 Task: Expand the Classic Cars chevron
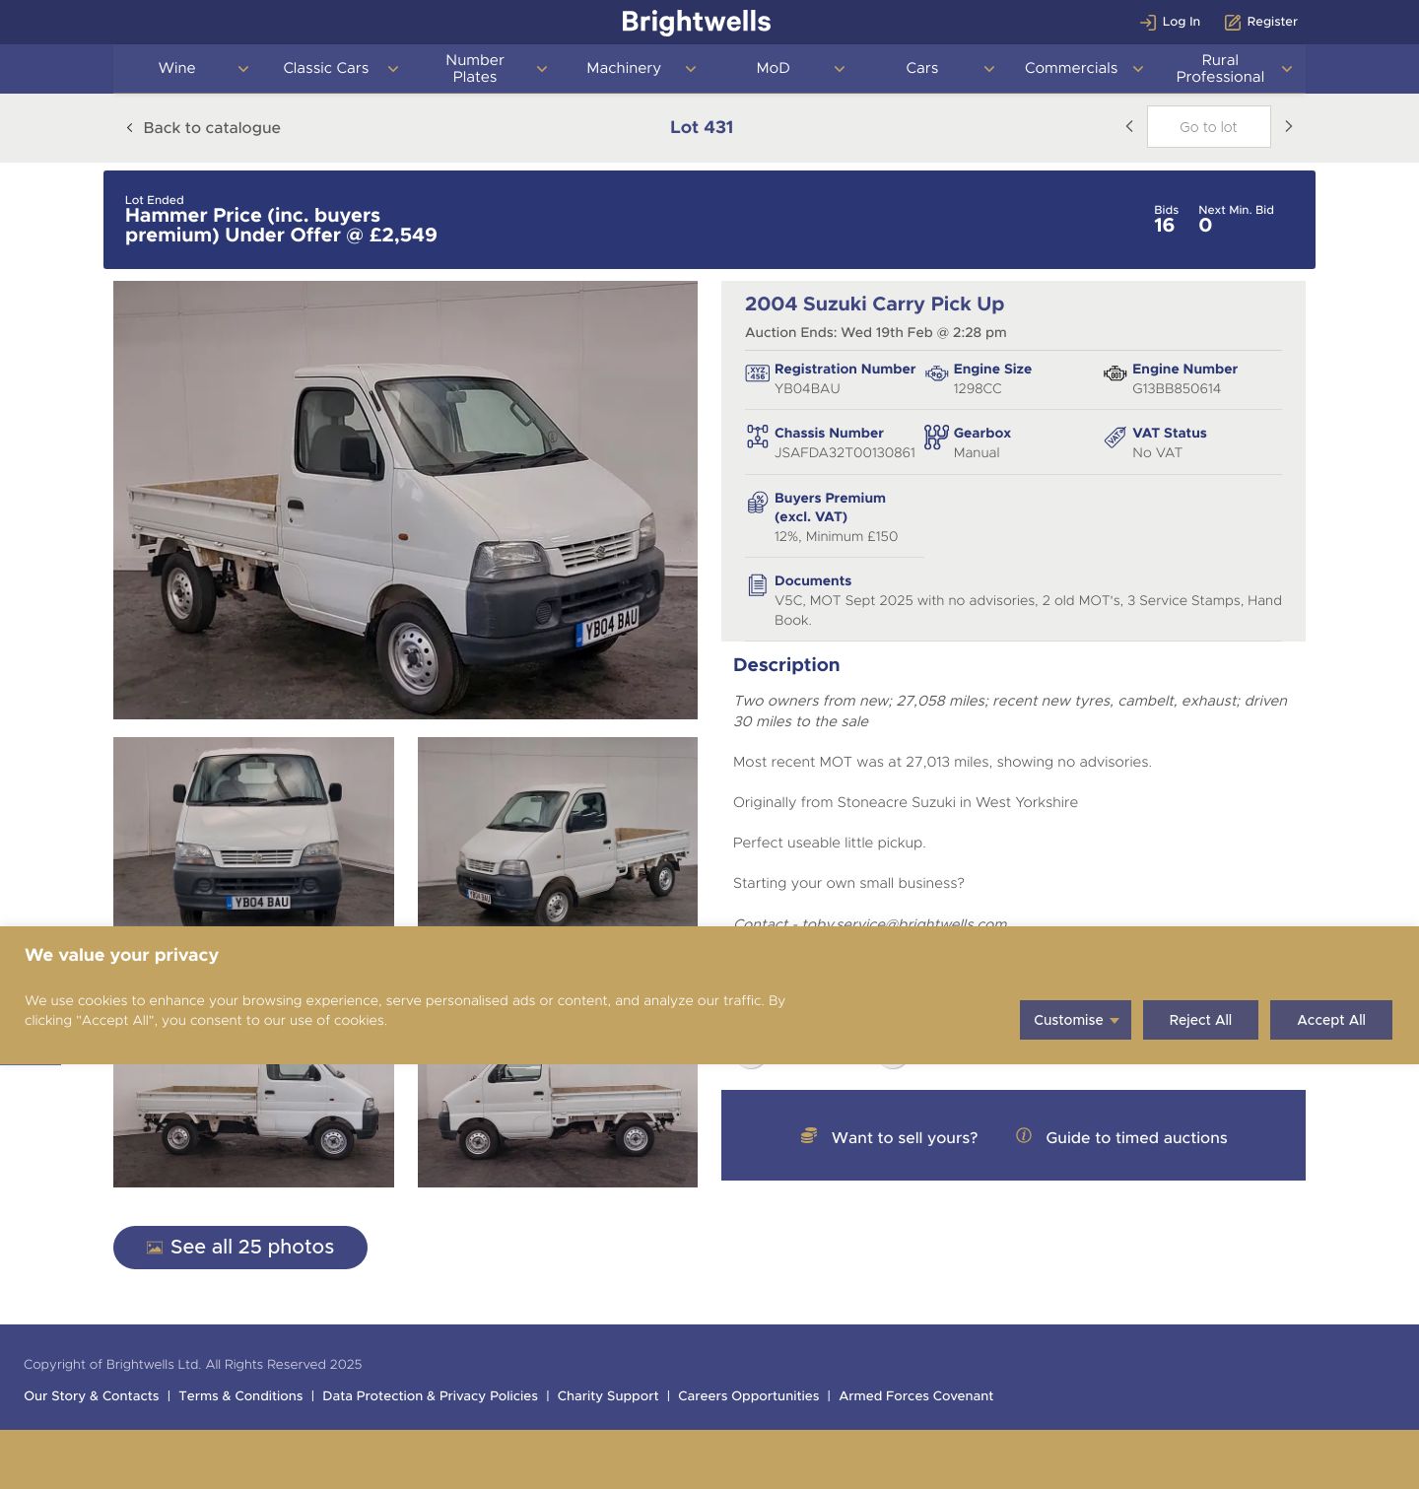coord(392,69)
